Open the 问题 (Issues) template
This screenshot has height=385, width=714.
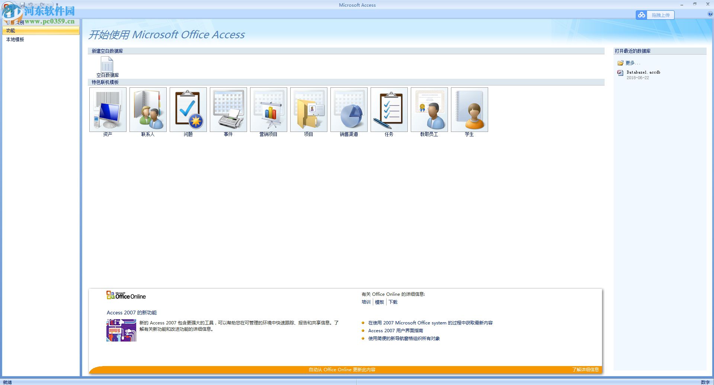pyautogui.click(x=188, y=109)
